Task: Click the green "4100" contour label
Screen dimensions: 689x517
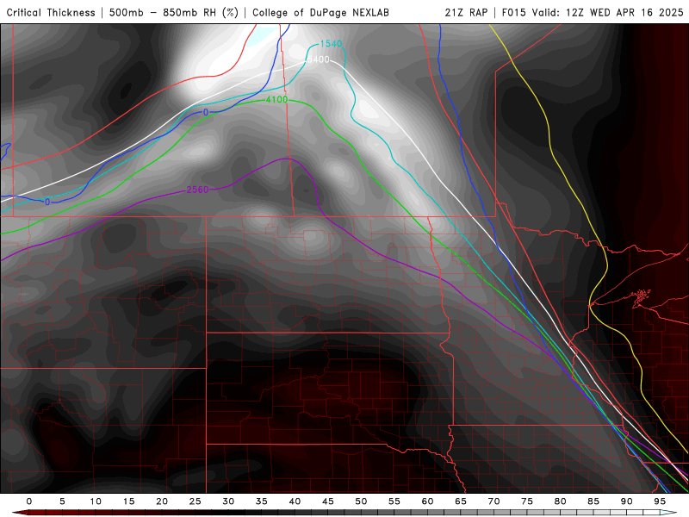Action: 276,100
